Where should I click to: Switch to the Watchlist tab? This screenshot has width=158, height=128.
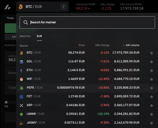[x=25, y=36]
